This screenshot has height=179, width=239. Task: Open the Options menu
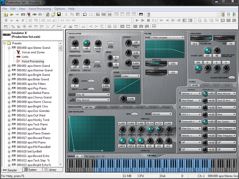60,9
